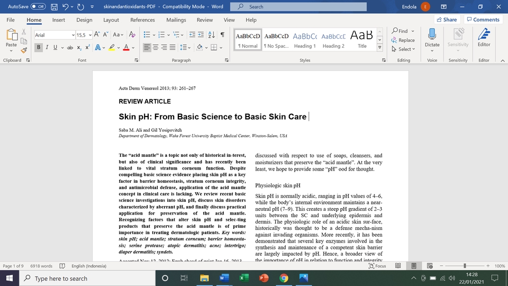Toggle Print Layout view
The image size is (508, 286).
(414, 265)
